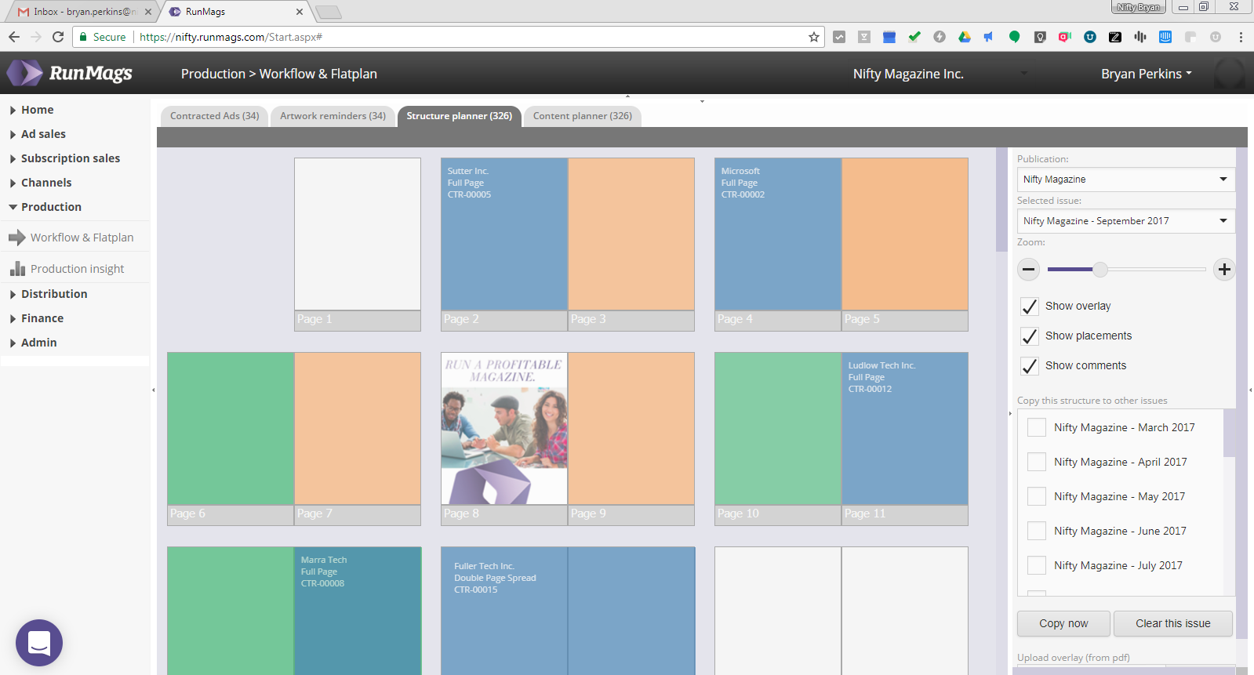Select the Microsoft Full Page placement
This screenshot has width=1254, height=675.
(778, 234)
